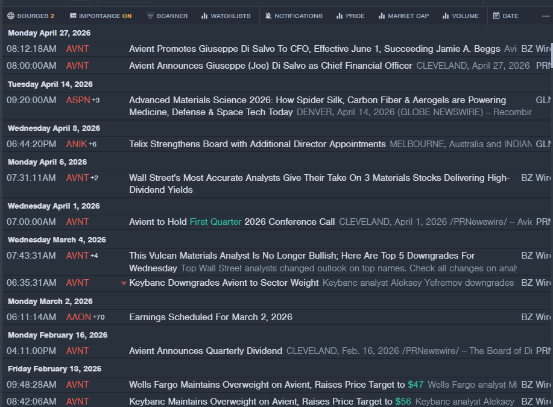Select the Wednesday April 8, 2026 date header
The image size is (553, 407).
click(x=54, y=128)
